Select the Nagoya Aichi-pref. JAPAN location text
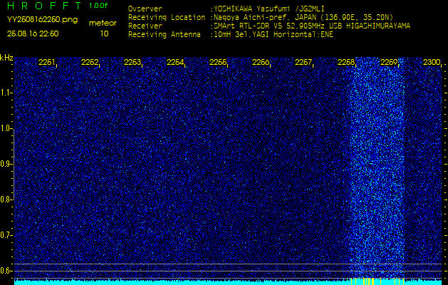 (302, 17)
